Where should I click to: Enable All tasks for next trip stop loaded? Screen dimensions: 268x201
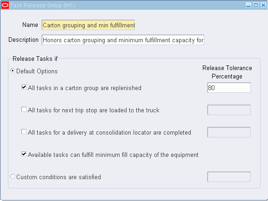tap(24, 110)
